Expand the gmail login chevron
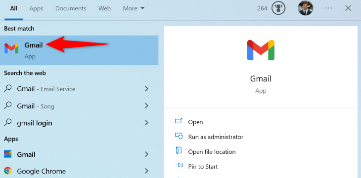Screen dimensions: 361x178 click(146, 123)
